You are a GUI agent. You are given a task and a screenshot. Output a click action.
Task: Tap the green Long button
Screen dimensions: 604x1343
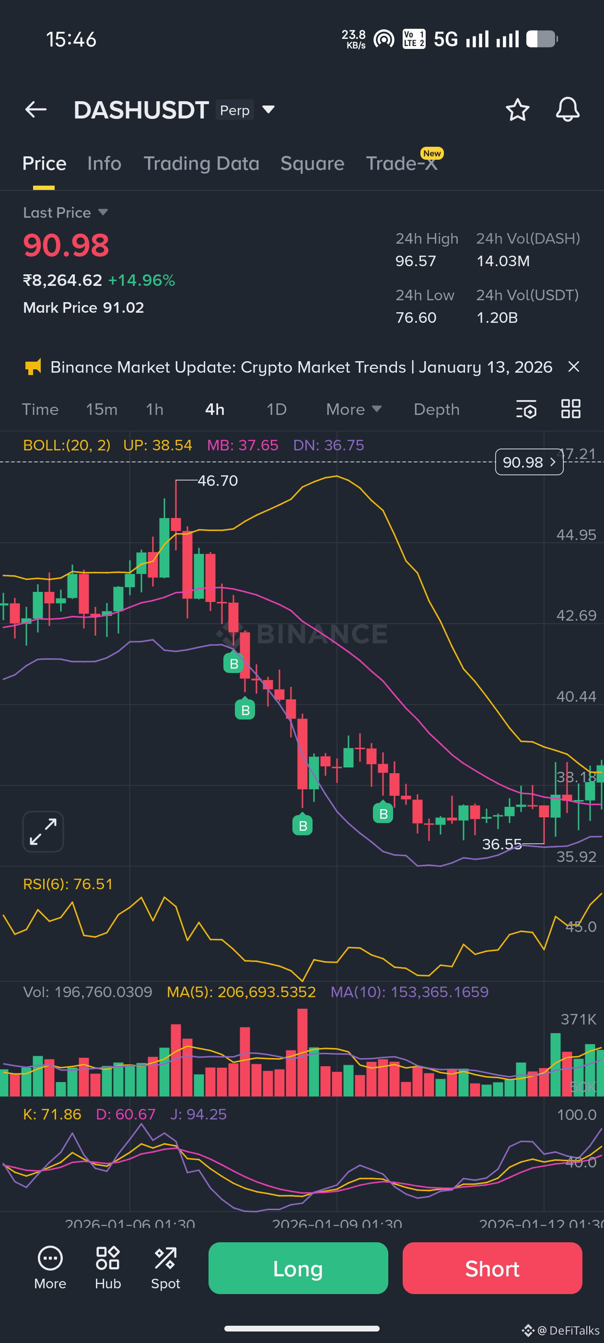click(298, 1268)
